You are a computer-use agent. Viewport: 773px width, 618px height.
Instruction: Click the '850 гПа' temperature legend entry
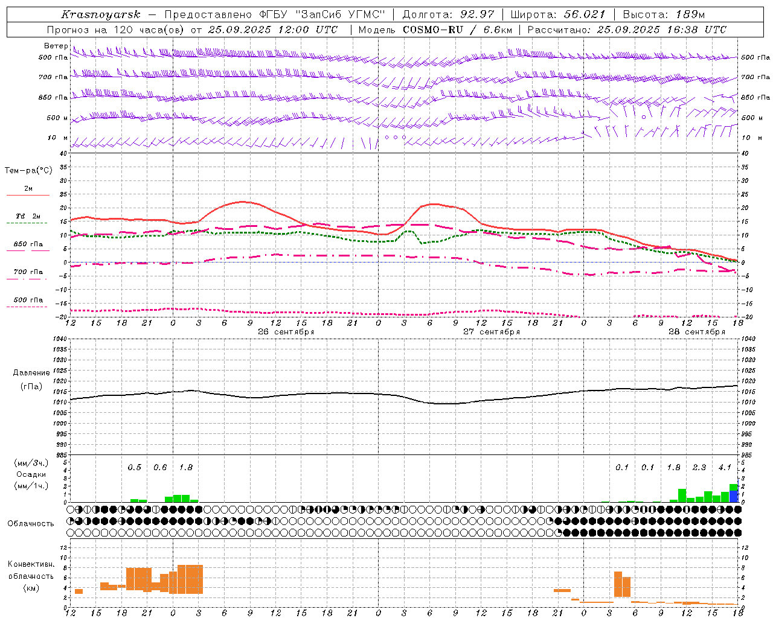[28, 244]
